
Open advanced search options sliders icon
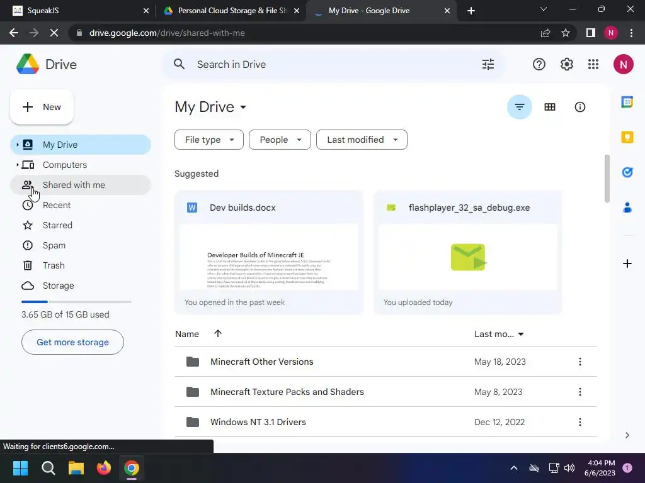[x=488, y=64]
